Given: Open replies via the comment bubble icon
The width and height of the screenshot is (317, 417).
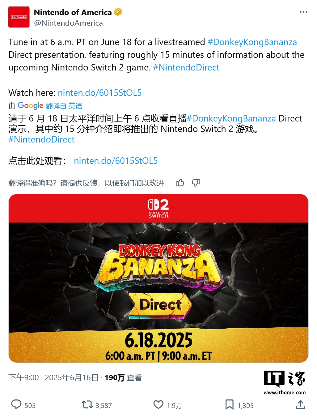Looking at the screenshot, I should tap(16, 405).
